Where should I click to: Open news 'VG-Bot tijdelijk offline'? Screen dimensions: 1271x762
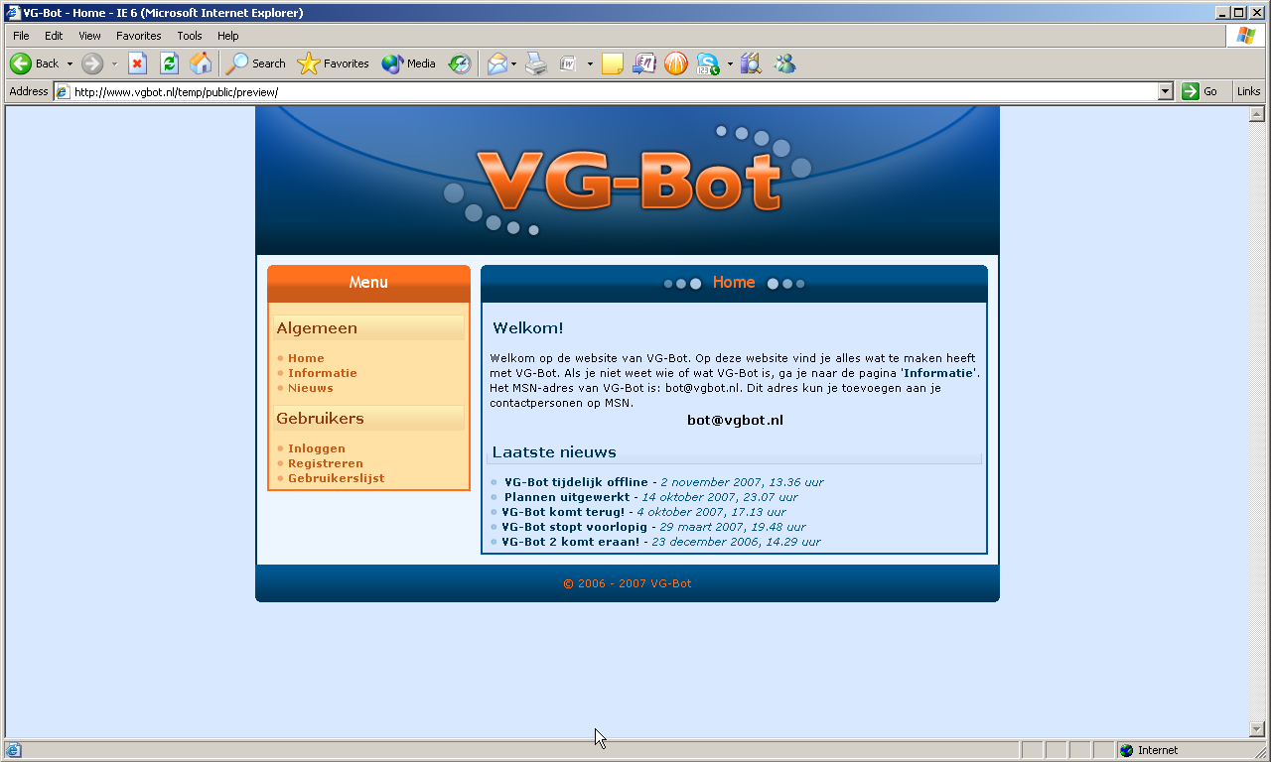576,482
